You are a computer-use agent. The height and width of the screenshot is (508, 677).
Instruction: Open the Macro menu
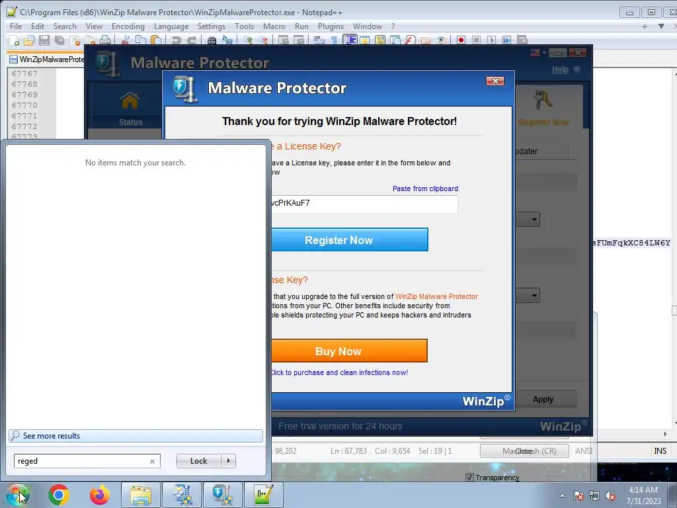click(274, 26)
